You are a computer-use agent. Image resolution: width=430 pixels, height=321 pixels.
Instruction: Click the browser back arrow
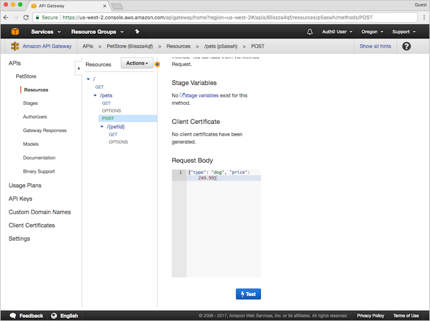(x=6, y=17)
